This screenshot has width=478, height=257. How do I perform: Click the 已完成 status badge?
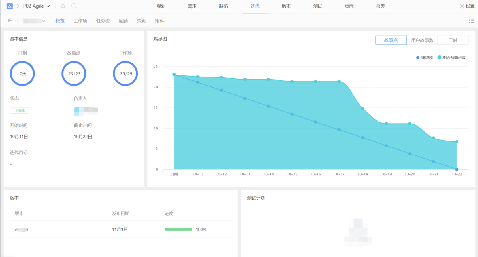pyautogui.click(x=19, y=110)
